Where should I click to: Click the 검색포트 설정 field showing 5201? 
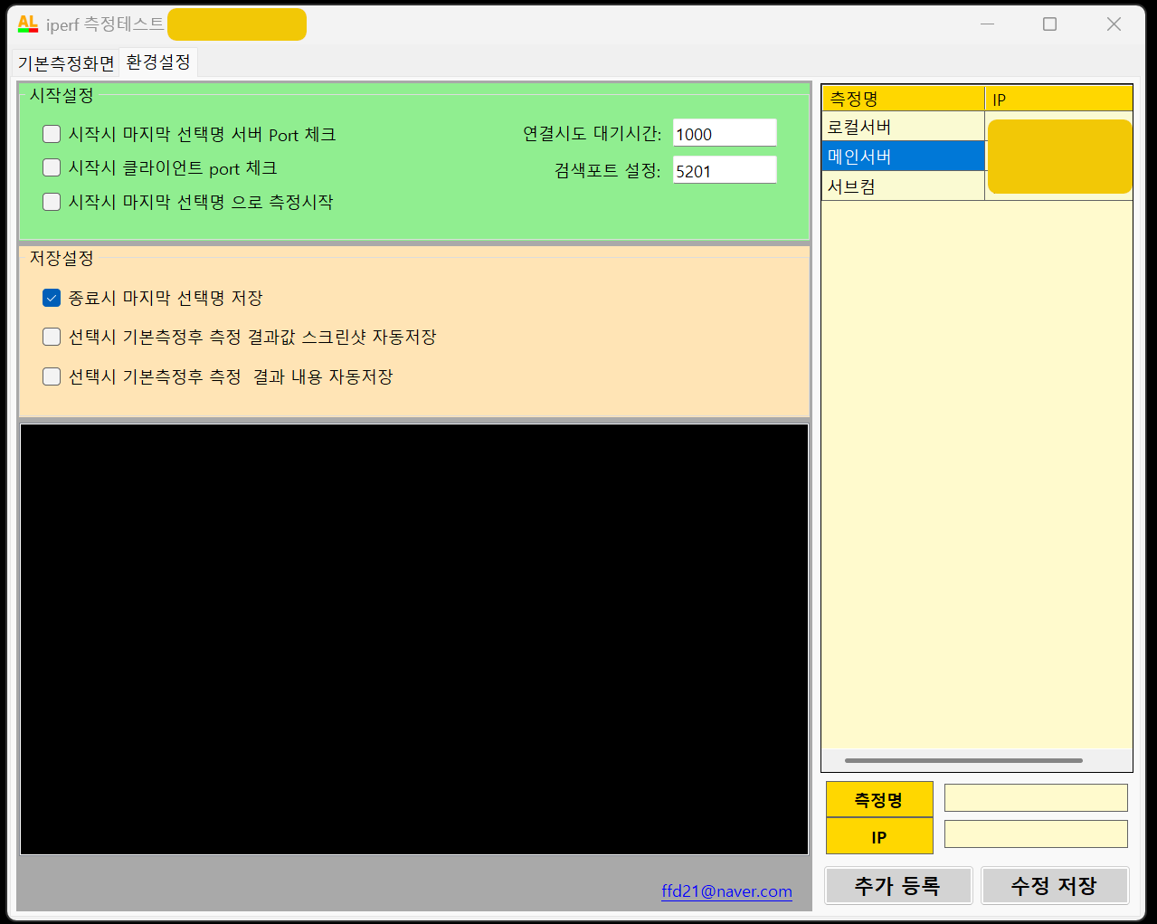point(725,170)
